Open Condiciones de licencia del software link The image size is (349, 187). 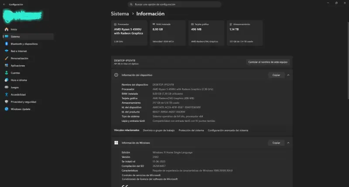tap(150, 179)
